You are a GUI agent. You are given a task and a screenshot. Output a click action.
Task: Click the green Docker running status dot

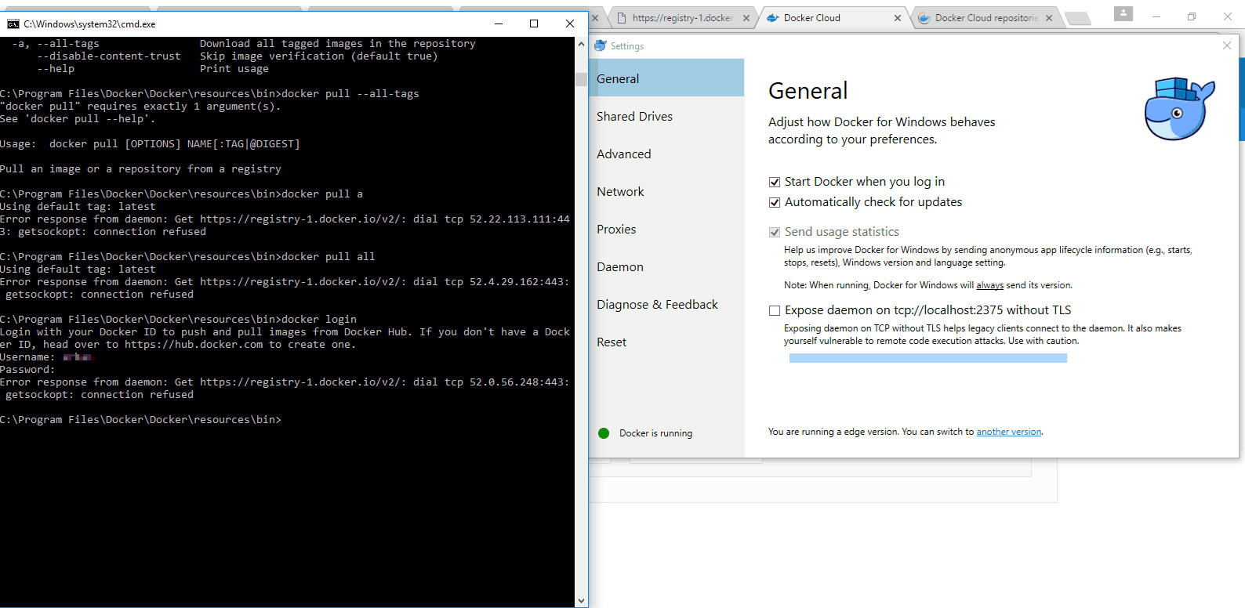pyautogui.click(x=604, y=433)
